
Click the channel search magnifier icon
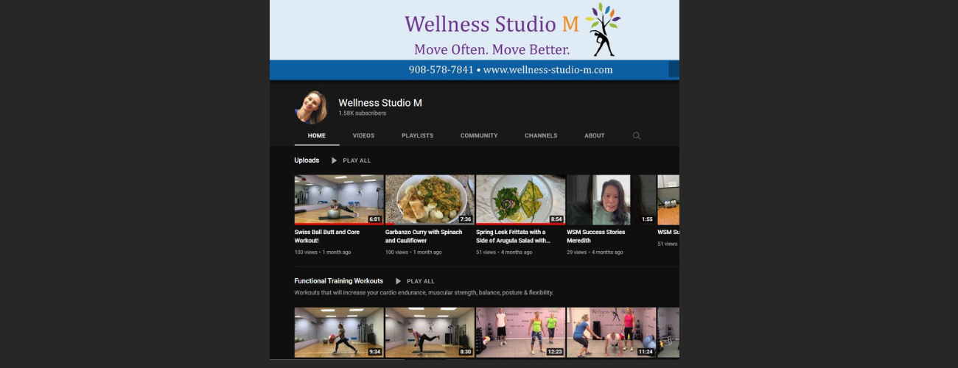point(637,135)
